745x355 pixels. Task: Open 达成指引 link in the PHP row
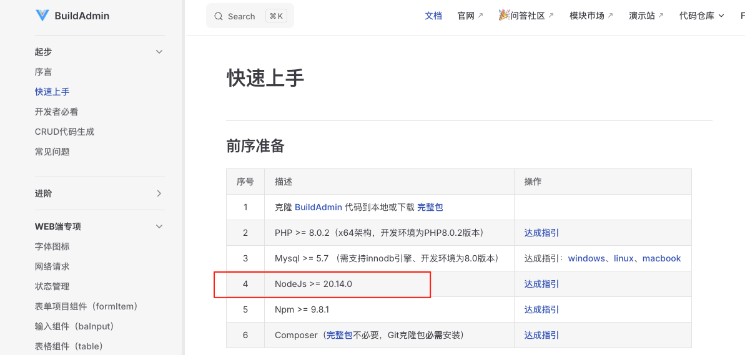541,233
